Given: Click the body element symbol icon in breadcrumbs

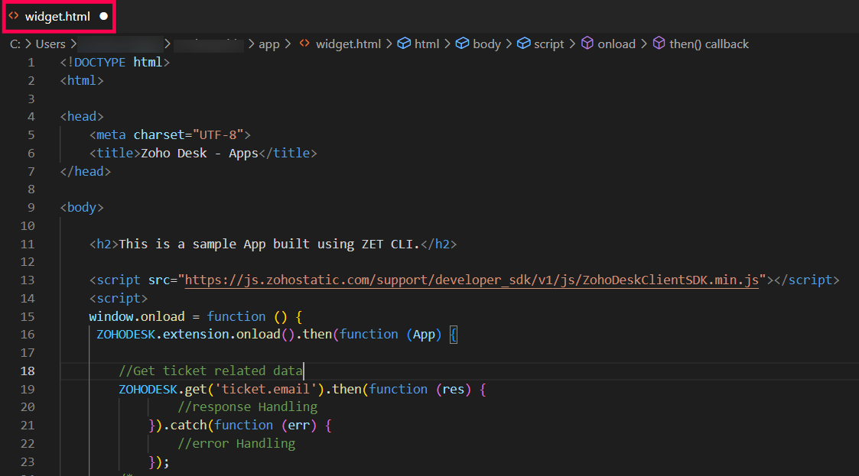Looking at the screenshot, I should click(462, 44).
